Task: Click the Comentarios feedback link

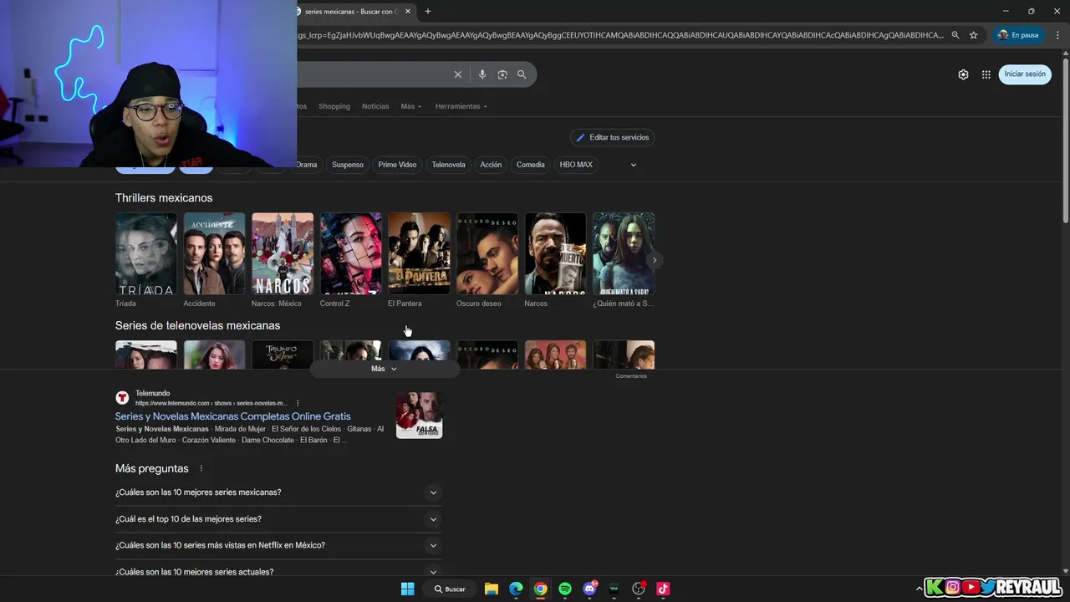Action: [x=631, y=376]
